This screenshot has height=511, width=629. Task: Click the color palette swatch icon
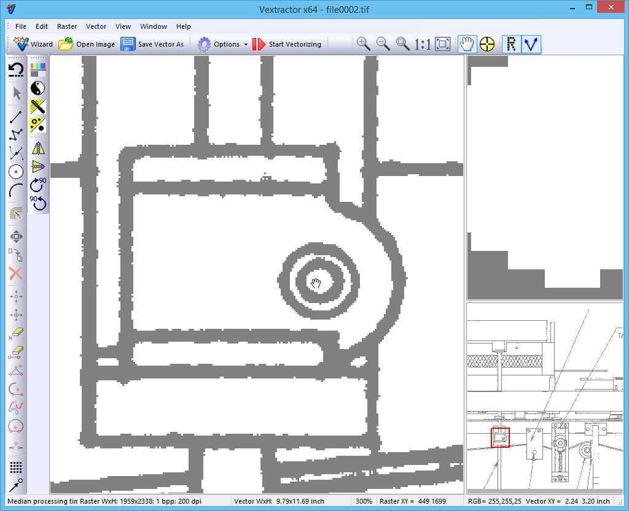pos(38,69)
